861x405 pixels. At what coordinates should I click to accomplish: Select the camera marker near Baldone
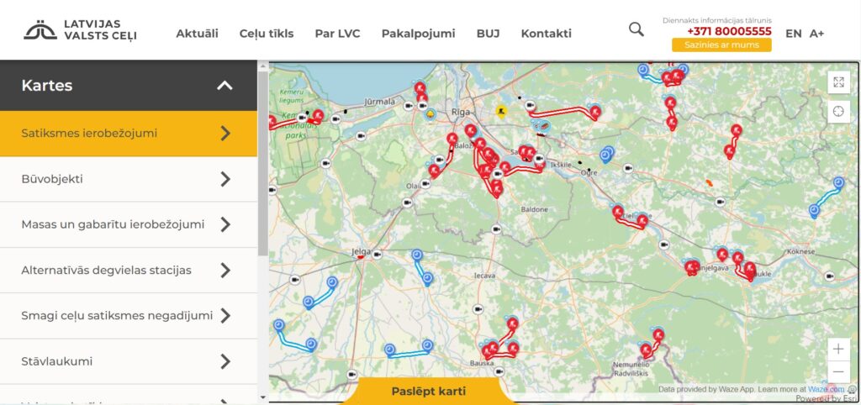[496, 229]
